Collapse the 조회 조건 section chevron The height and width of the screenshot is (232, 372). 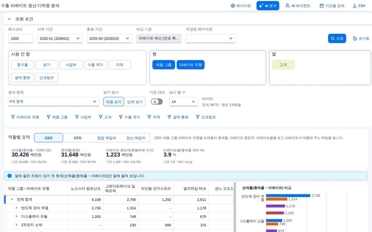[x=9, y=19]
